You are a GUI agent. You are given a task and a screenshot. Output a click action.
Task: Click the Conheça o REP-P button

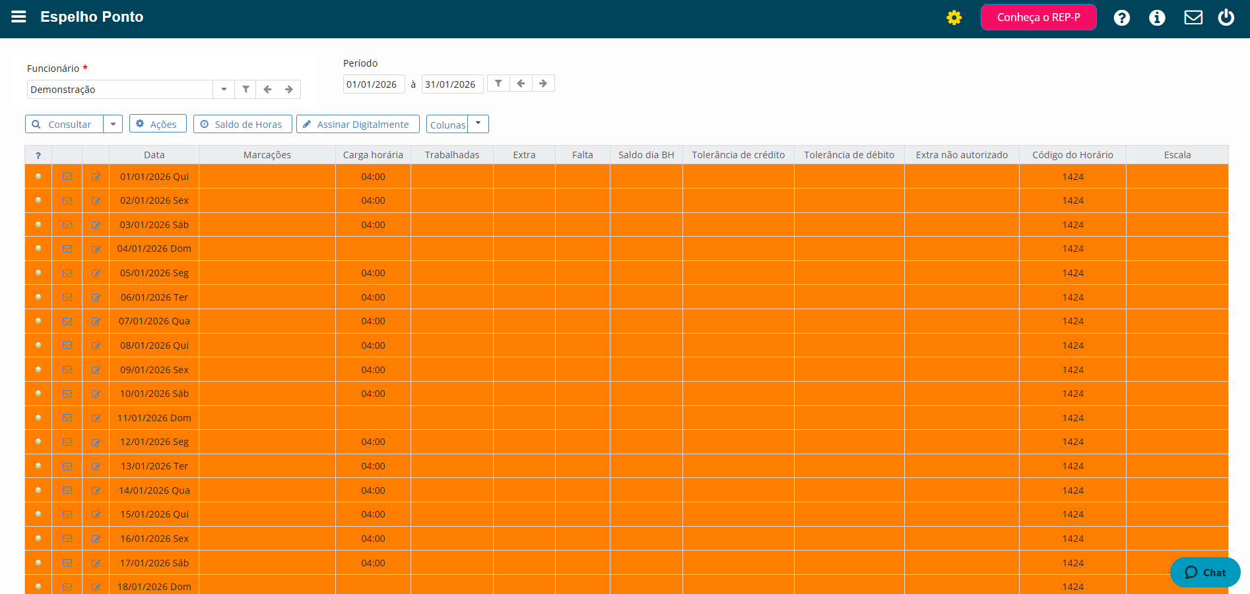pyautogui.click(x=1039, y=17)
